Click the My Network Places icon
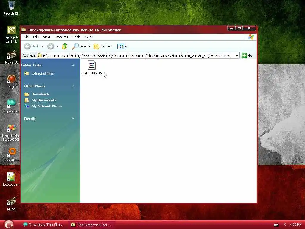305x229 pixels. pyautogui.click(x=27, y=106)
